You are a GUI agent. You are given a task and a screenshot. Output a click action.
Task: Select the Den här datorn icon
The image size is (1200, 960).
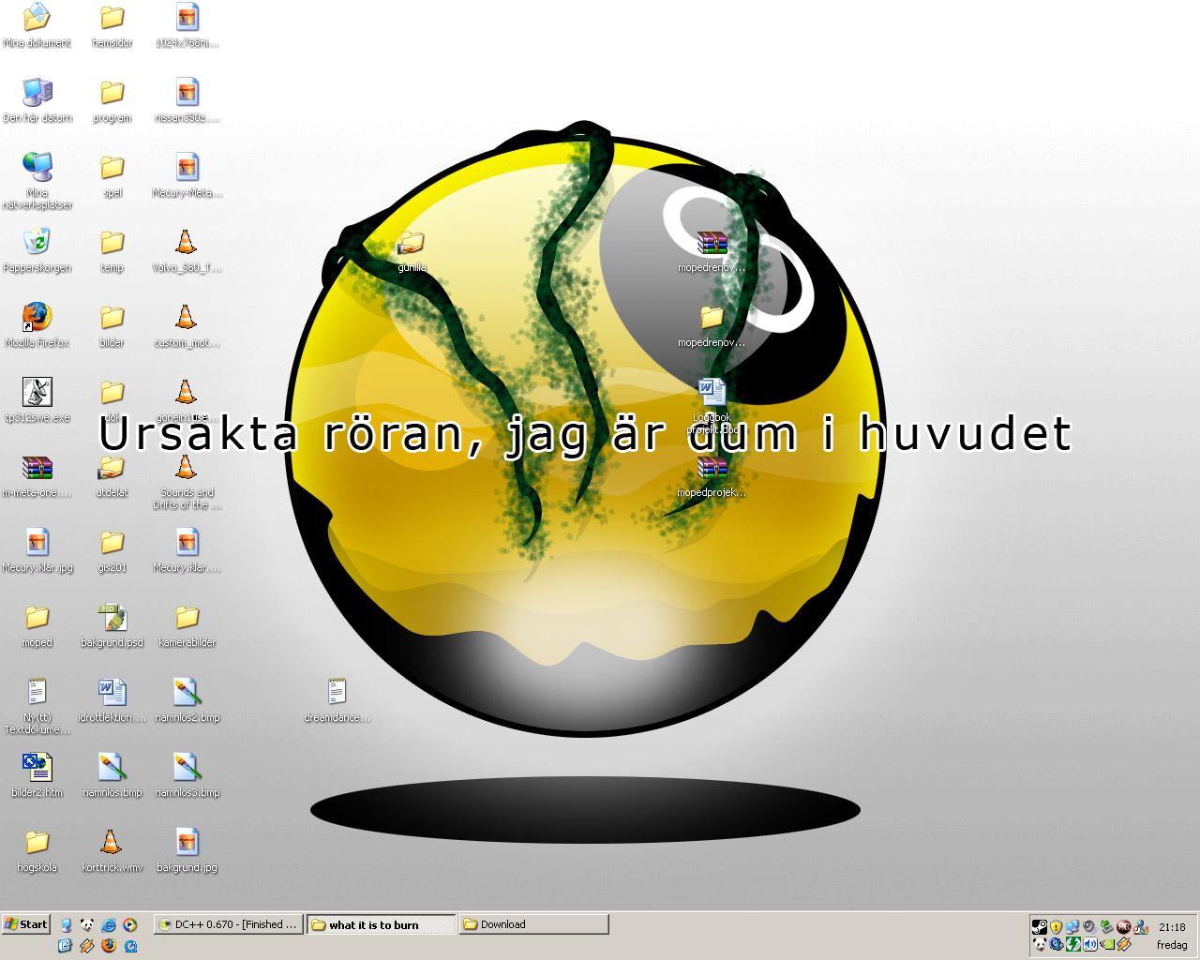37,100
